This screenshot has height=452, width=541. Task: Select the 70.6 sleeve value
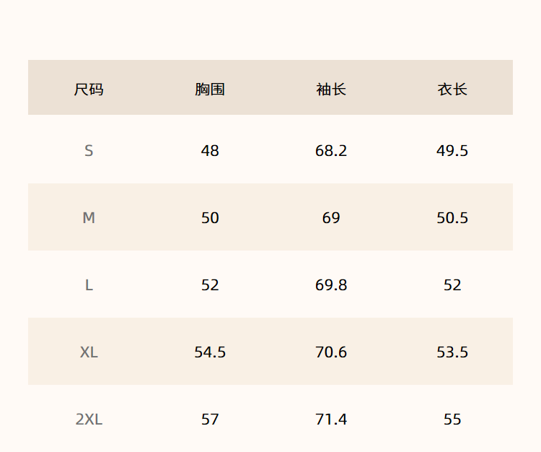point(331,352)
